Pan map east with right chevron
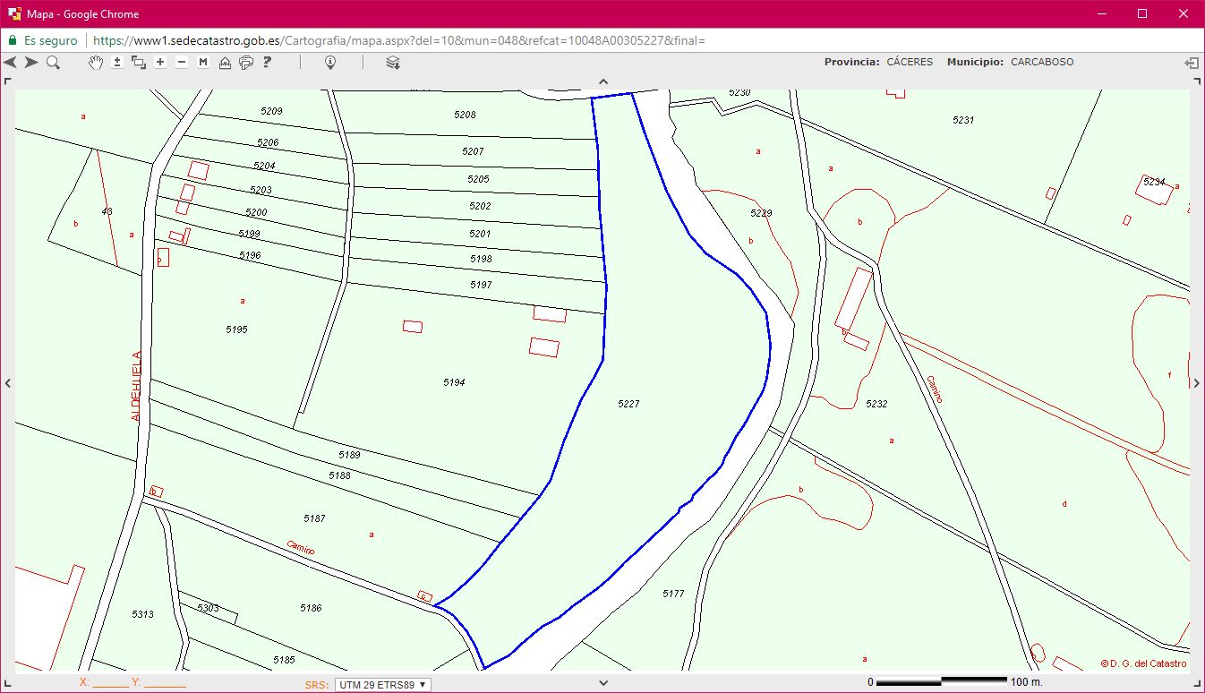The image size is (1205, 693). (x=1197, y=383)
